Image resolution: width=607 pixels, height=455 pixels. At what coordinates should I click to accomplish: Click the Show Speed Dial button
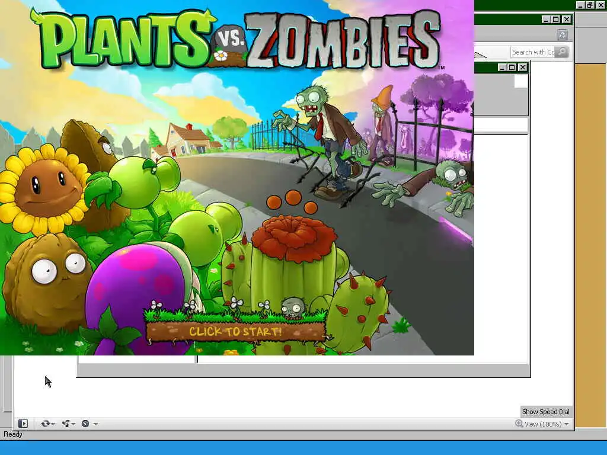545,412
